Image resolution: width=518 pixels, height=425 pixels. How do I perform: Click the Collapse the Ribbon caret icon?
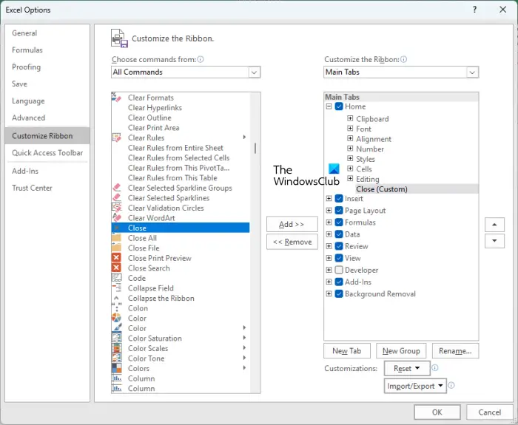[x=116, y=298]
